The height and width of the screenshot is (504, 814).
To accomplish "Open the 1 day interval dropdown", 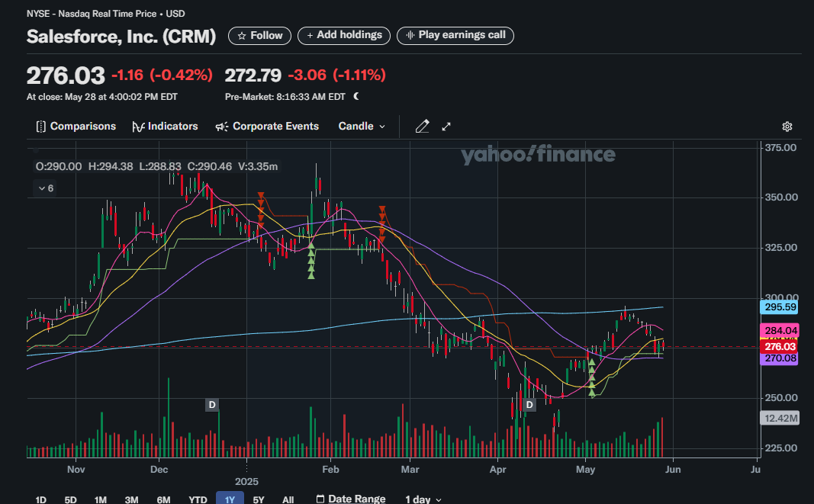I will [x=423, y=499].
